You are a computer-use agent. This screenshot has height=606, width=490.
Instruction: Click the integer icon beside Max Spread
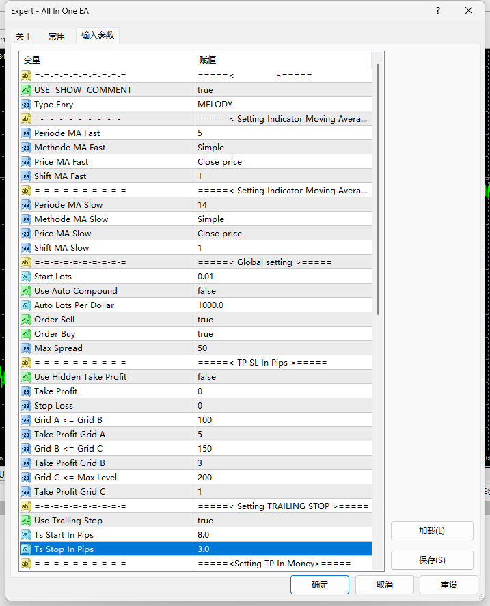click(x=26, y=348)
